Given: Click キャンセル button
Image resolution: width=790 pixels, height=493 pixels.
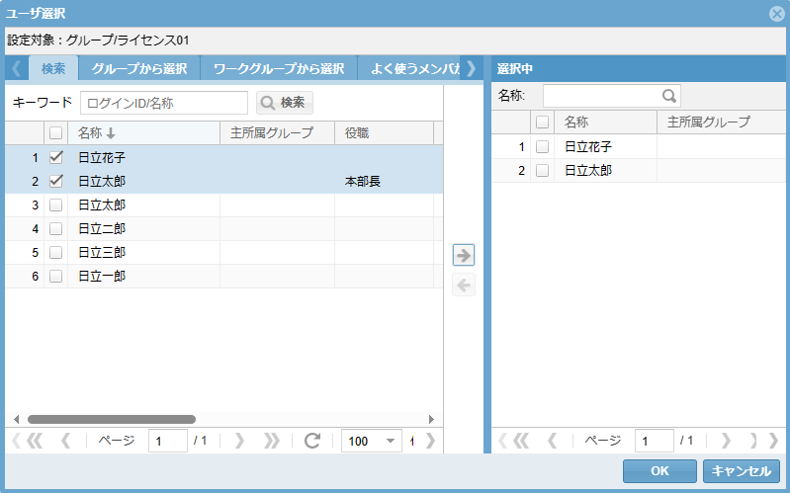Looking at the screenshot, I should 742,471.
